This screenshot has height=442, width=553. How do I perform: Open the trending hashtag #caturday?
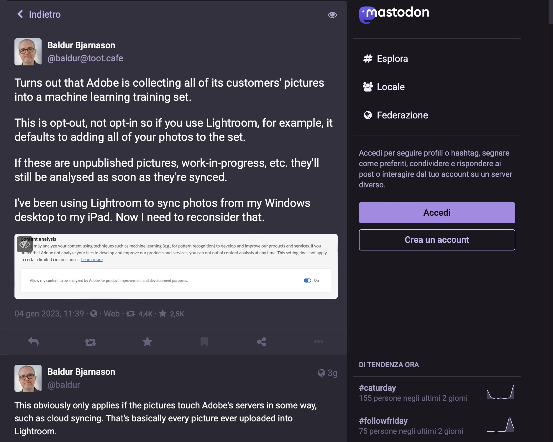tap(377, 388)
